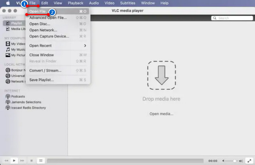Click the Podcasts antenna icon
This screenshot has width=255, height=165.
click(x=8, y=97)
